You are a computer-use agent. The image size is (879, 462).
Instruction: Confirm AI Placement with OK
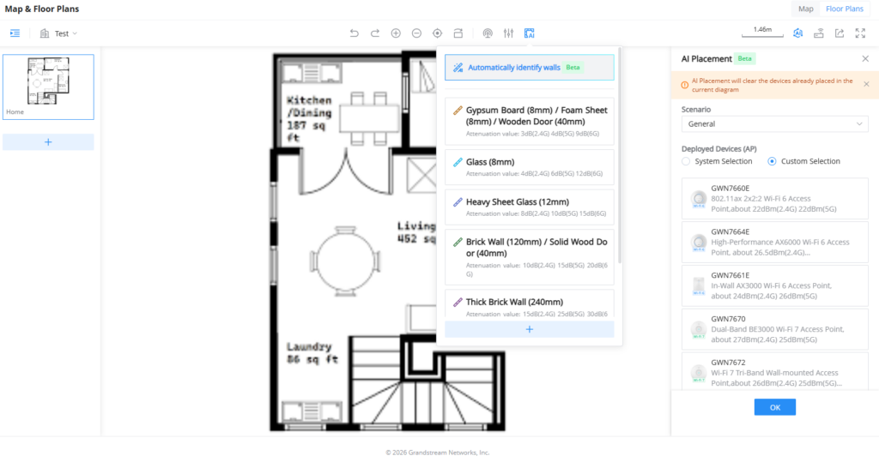click(775, 407)
